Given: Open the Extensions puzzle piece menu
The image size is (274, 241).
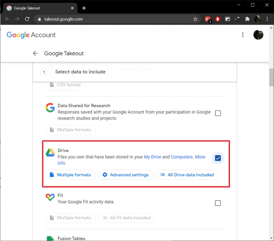Looking at the screenshot, I should click(247, 19).
